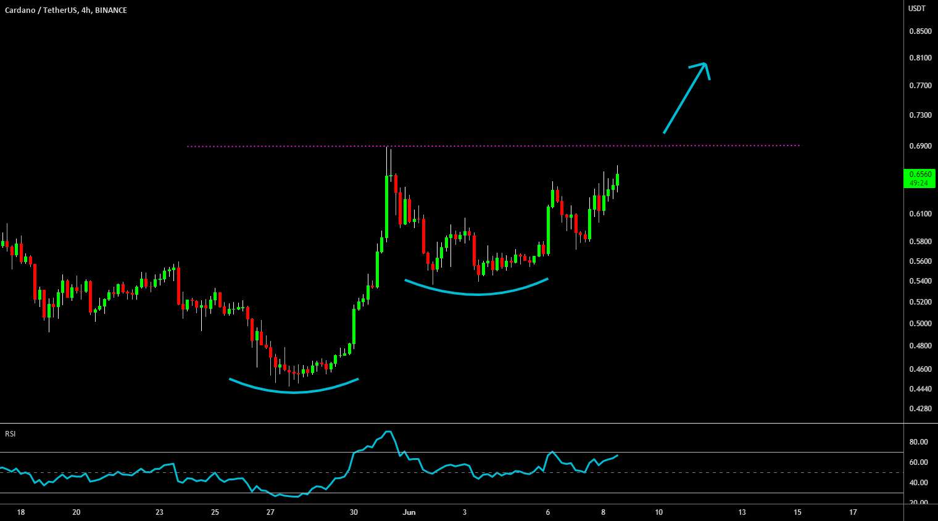The image size is (938, 521).
Task: Click date label 10 on time axis
Action: [x=659, y=512]
